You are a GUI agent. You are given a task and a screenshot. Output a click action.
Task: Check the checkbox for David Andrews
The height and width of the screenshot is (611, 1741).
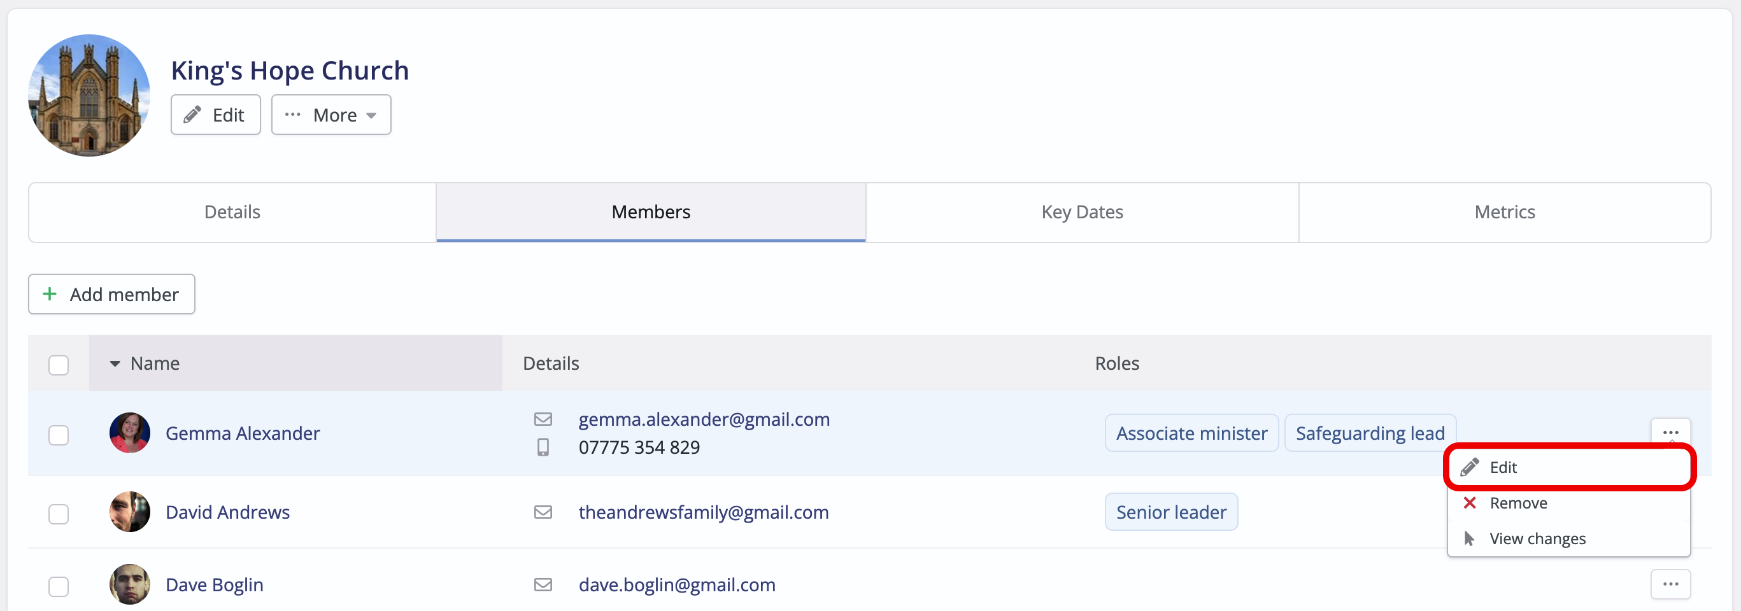coord(59,514)
